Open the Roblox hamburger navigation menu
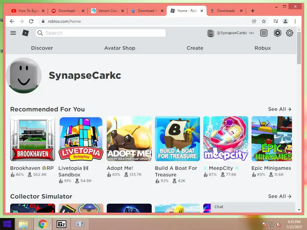307x230 pixels. [13, 33]
